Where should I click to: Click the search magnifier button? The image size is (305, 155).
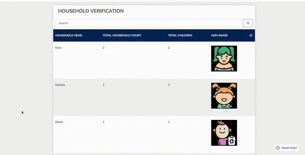coord(248,23)
